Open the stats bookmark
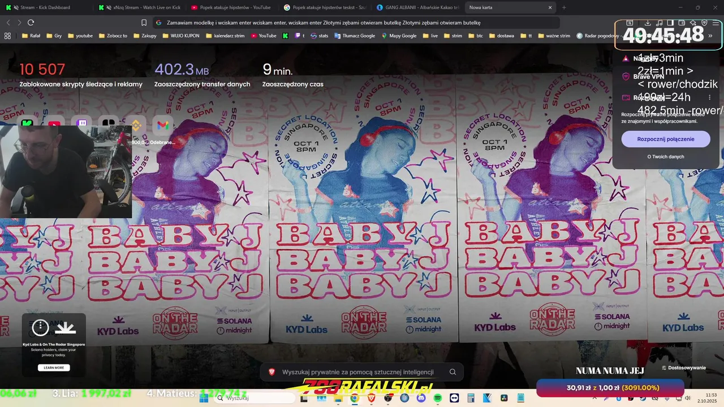 point(319,36)
